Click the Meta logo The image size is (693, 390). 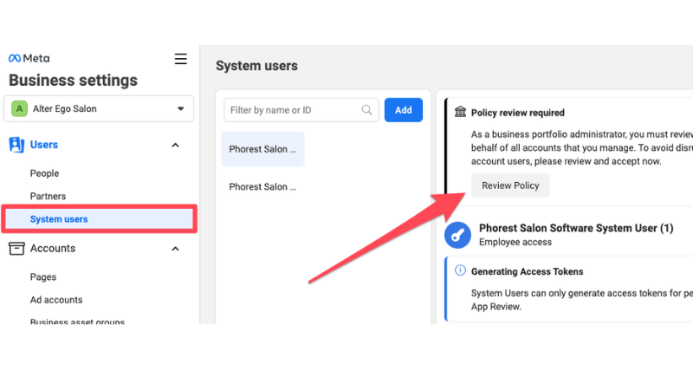[x=29, y=58]
